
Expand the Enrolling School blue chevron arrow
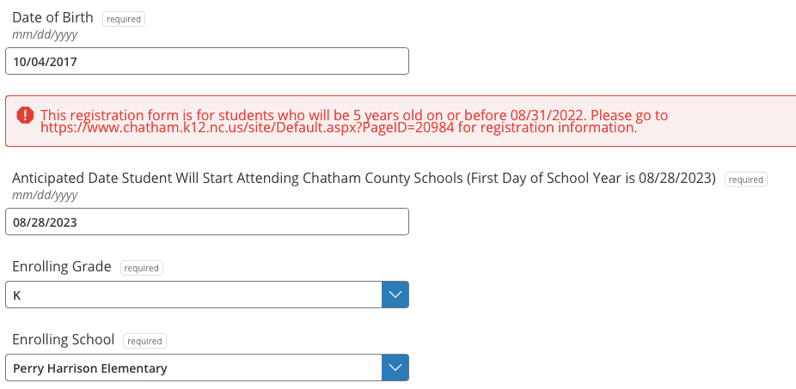coord(395,368)
